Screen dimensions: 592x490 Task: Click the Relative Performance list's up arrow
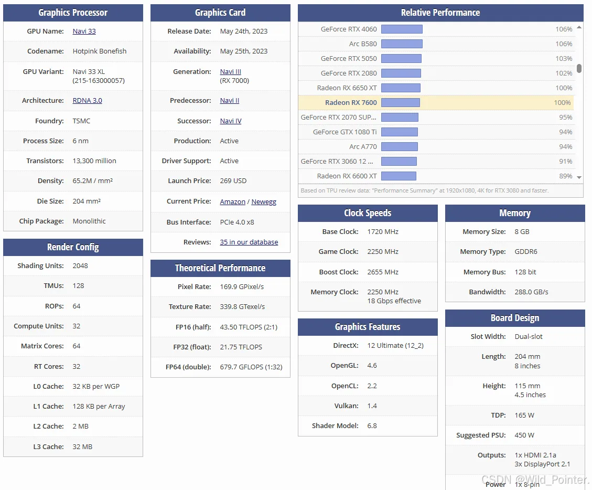click(x=579, y=27)
